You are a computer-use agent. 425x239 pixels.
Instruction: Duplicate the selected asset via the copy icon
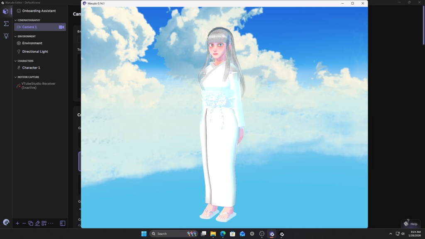pyautogui.click(x=30, y=223)
